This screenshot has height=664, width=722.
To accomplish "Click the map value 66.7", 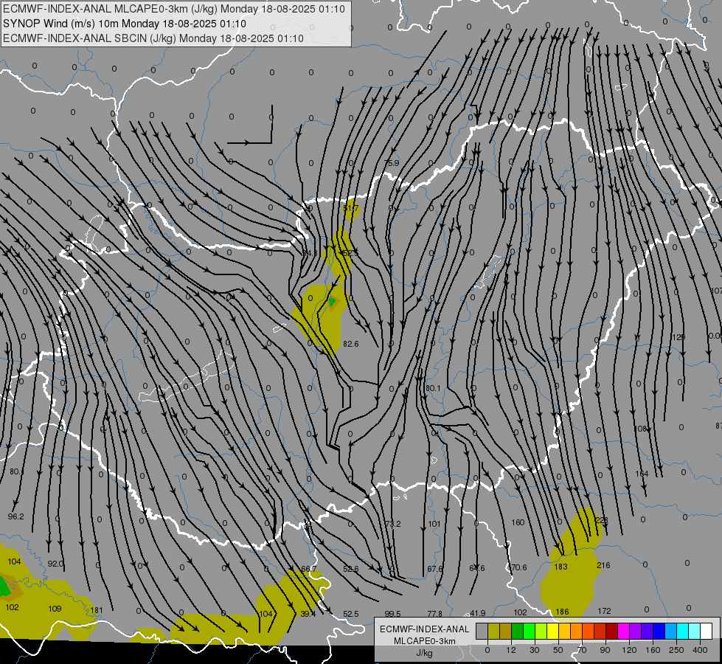I will tap(309, 569).
